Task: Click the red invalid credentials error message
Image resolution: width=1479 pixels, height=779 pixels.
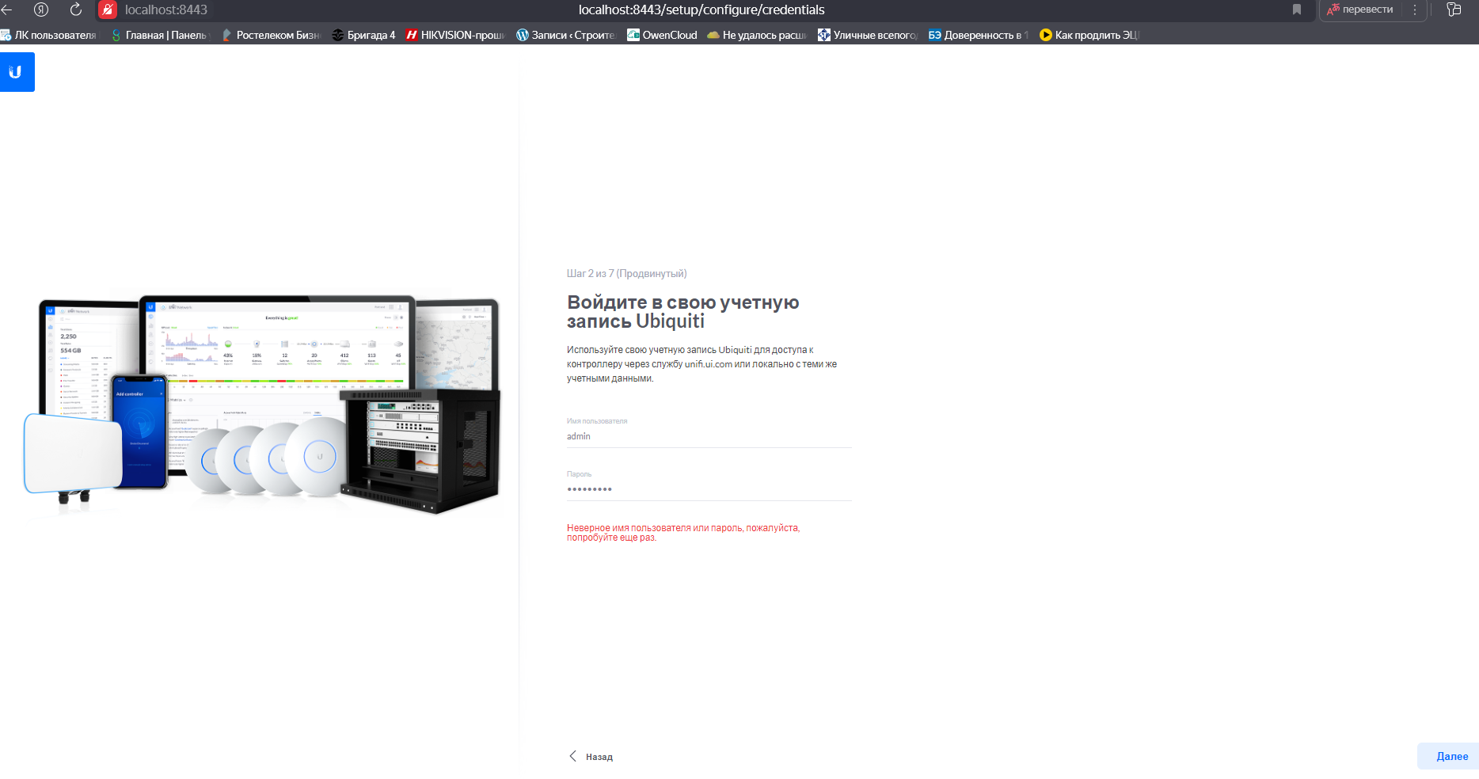Action: pos(683,533)
